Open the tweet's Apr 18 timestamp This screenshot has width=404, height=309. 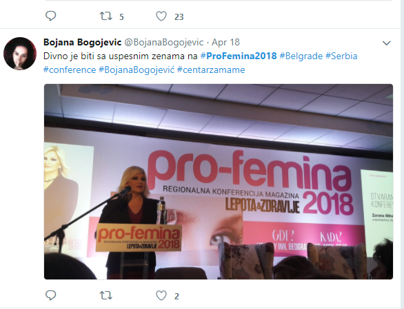(x=225, y=42)
